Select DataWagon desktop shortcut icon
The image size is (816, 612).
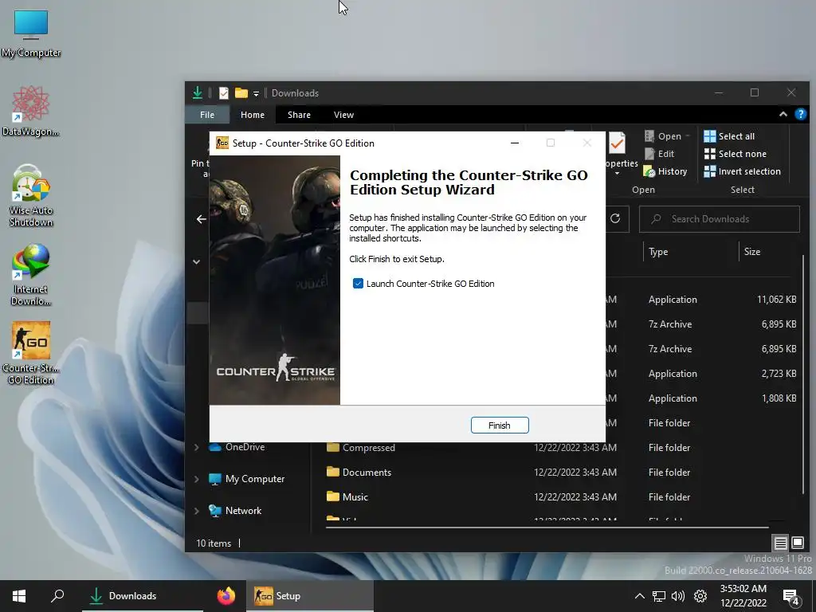pos(31,112)
